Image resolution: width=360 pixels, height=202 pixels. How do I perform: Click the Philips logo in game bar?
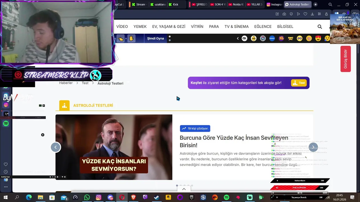point(272,38)
